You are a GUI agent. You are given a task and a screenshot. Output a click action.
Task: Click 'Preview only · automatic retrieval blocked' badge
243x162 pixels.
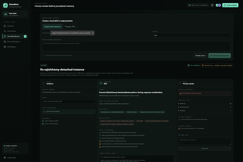[x=217, y=65]
